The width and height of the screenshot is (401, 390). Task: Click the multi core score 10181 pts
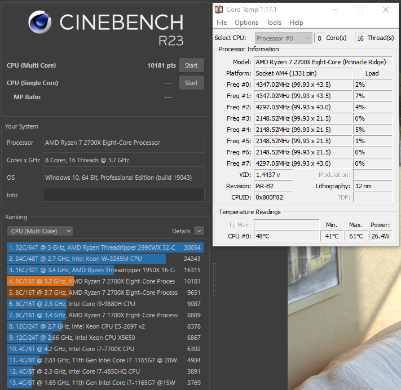click(x=161, y=65)
